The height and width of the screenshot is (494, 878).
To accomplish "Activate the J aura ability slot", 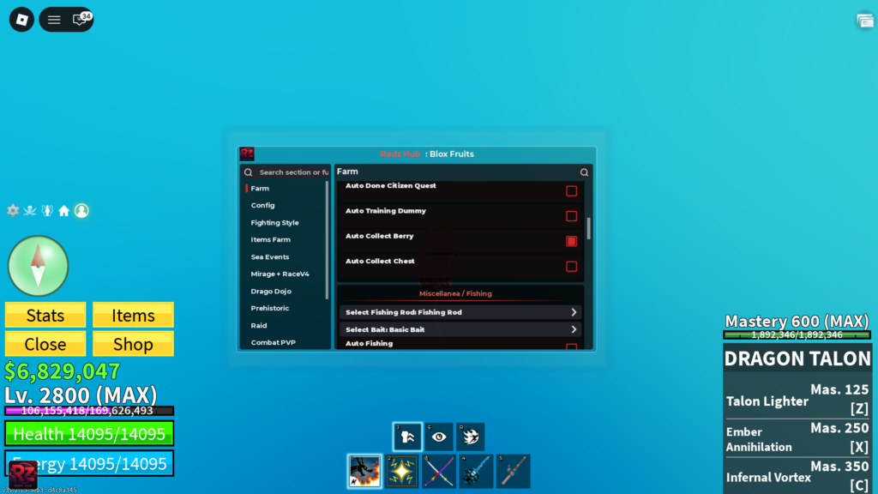I will (x=407, y=437).
